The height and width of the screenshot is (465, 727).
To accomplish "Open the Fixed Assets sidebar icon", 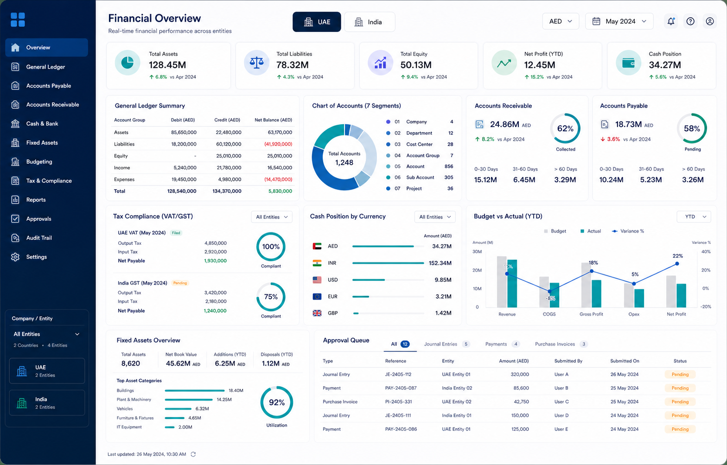I will coord(15,143).
